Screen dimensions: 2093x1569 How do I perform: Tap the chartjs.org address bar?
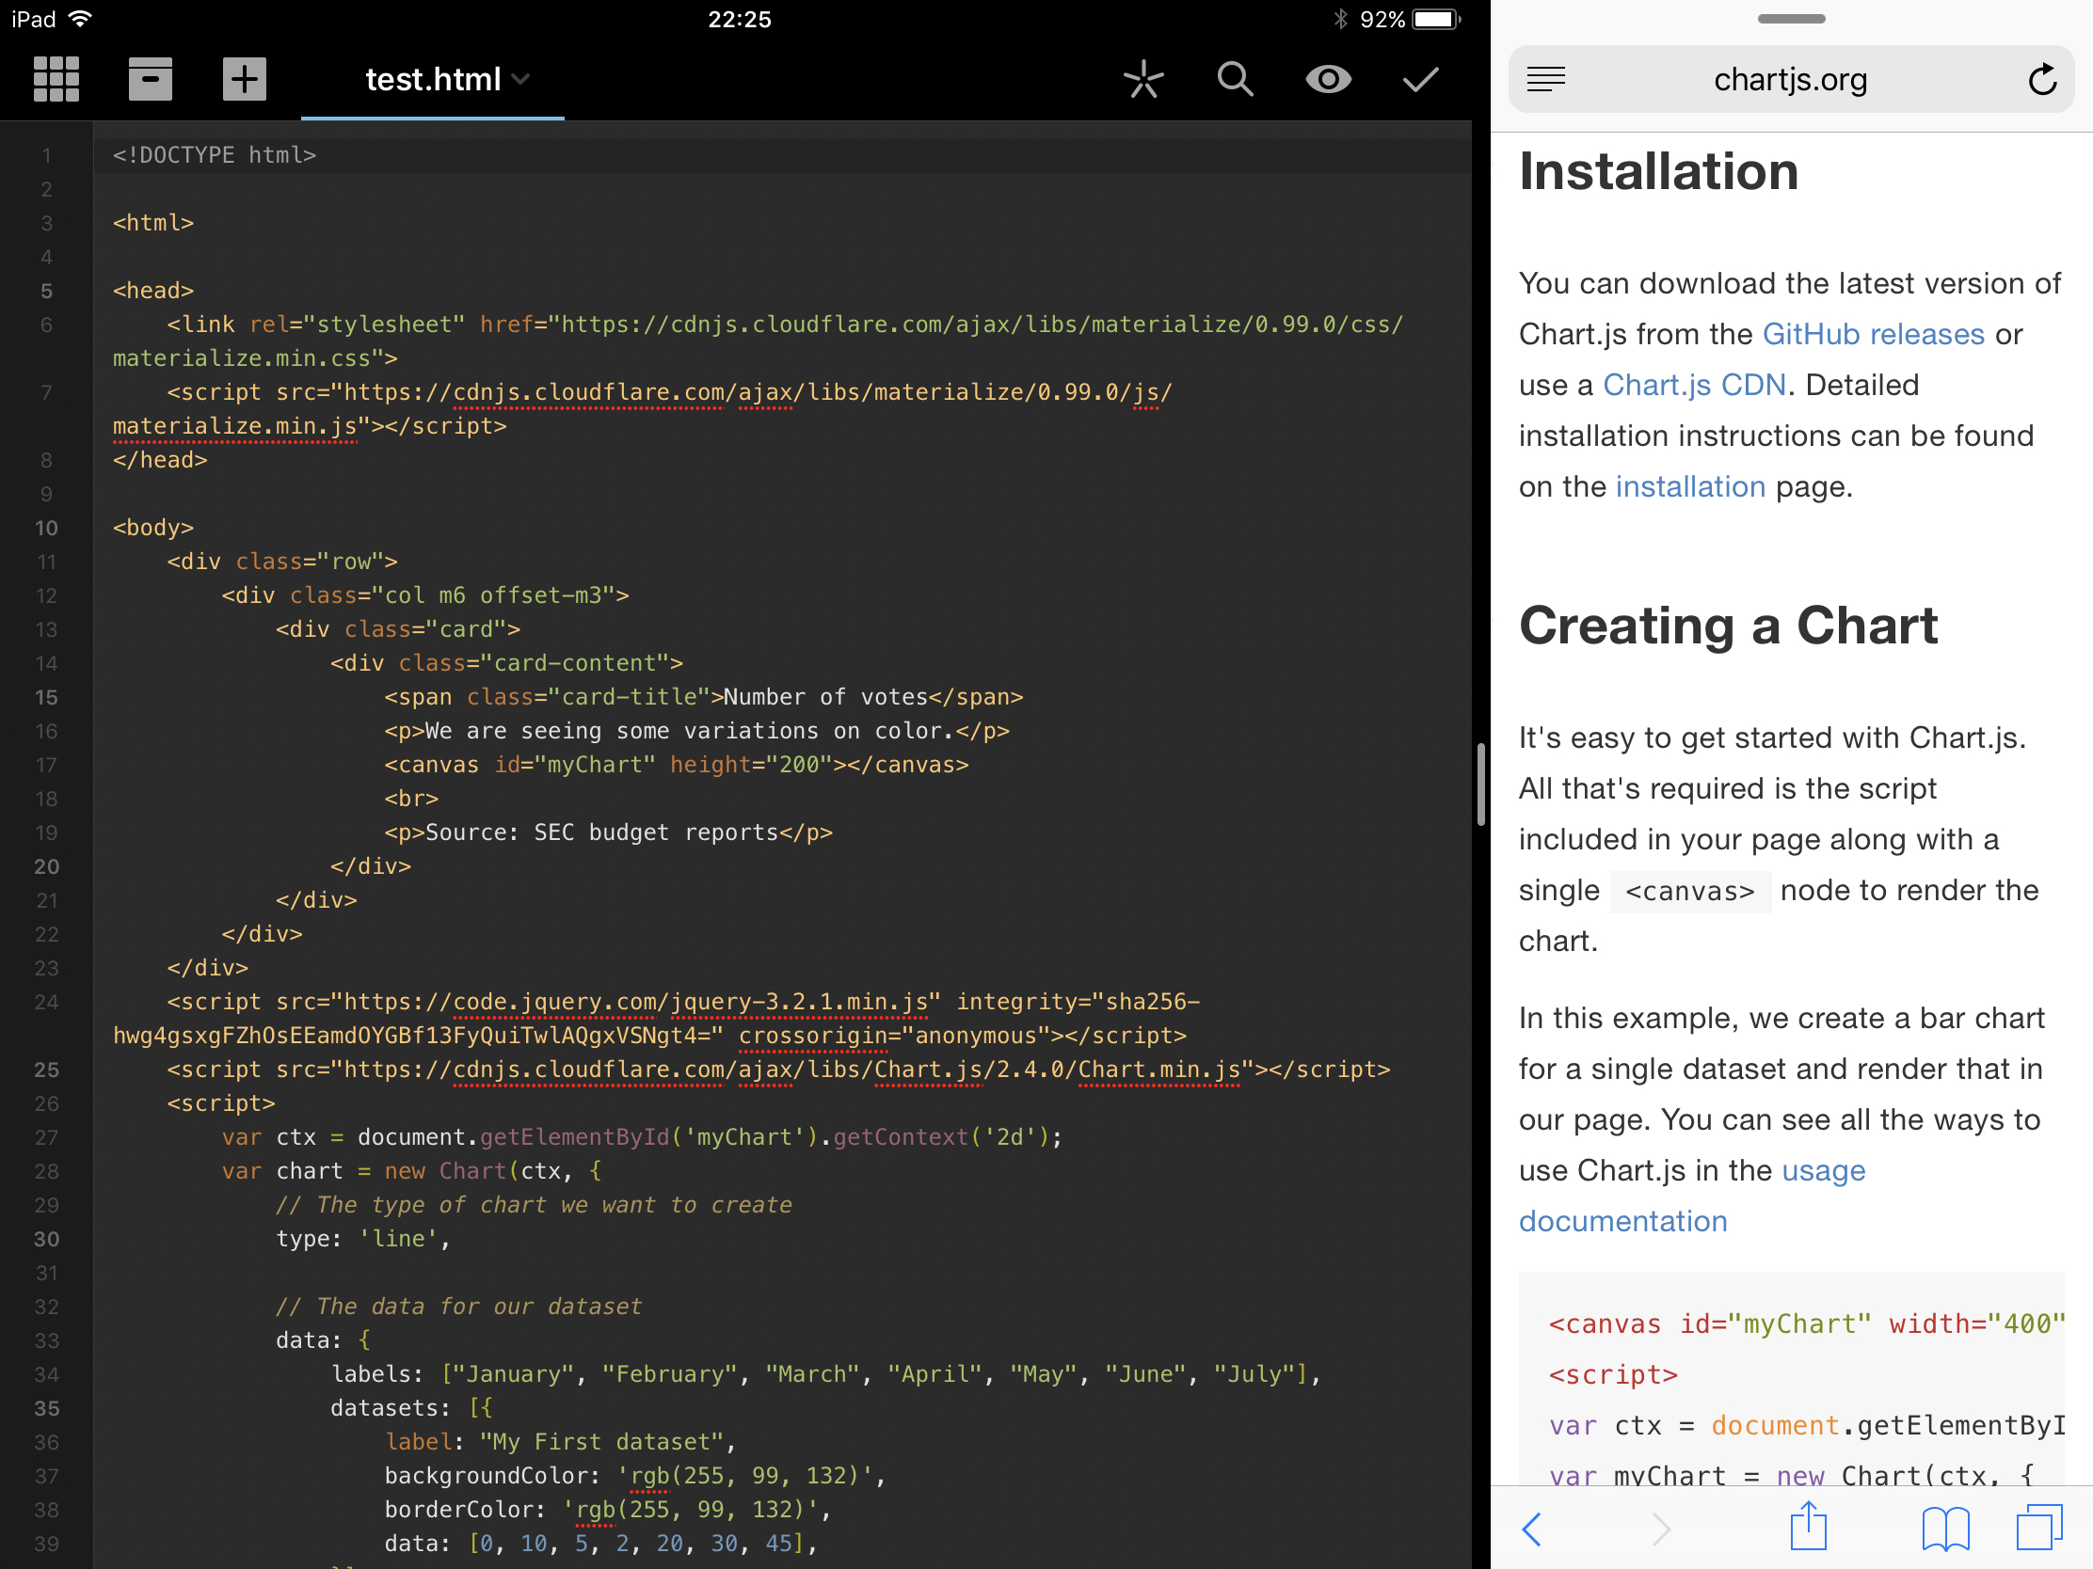coord(1790,79)
